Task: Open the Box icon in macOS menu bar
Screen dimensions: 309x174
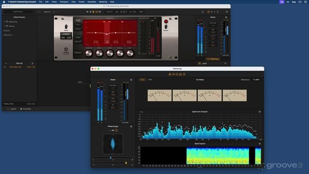Action: 294,2
